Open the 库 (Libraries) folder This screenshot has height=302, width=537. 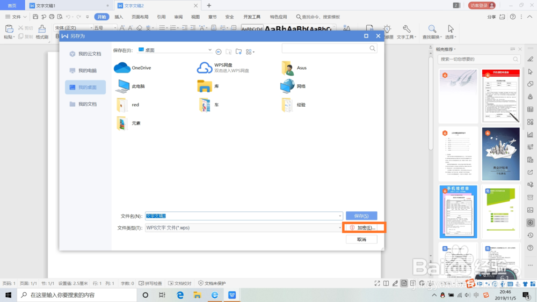[x=208, y=86]
